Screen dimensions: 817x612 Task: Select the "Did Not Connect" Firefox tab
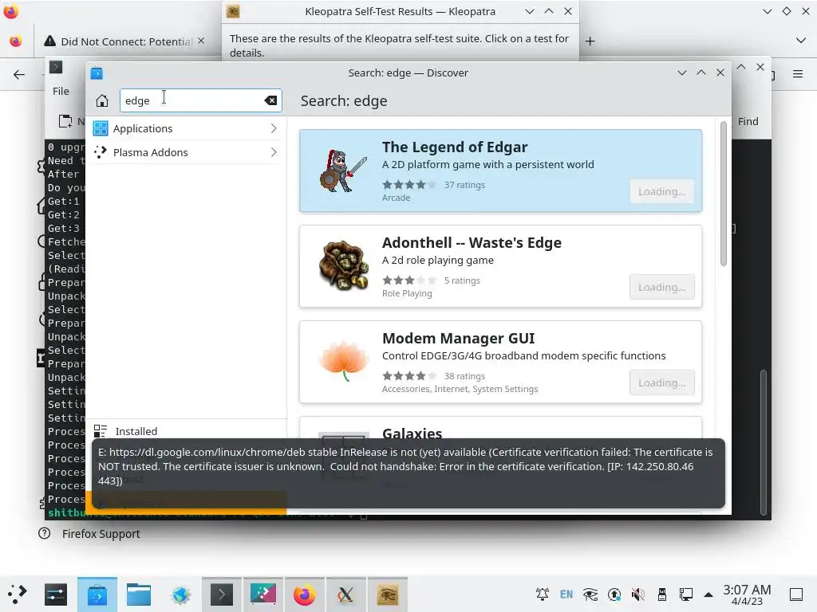point(125,41)
